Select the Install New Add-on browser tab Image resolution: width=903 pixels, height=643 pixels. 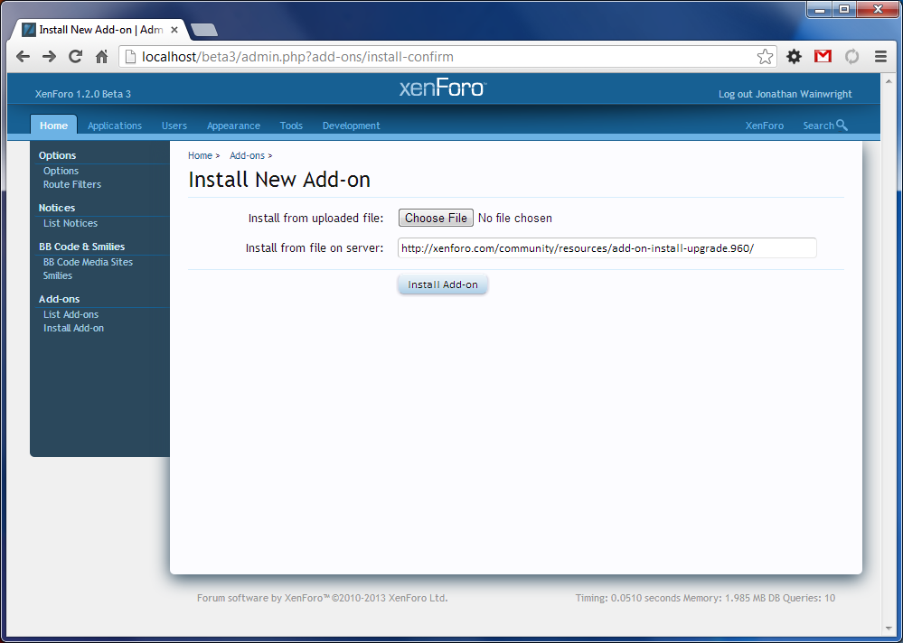pos(100,30)
